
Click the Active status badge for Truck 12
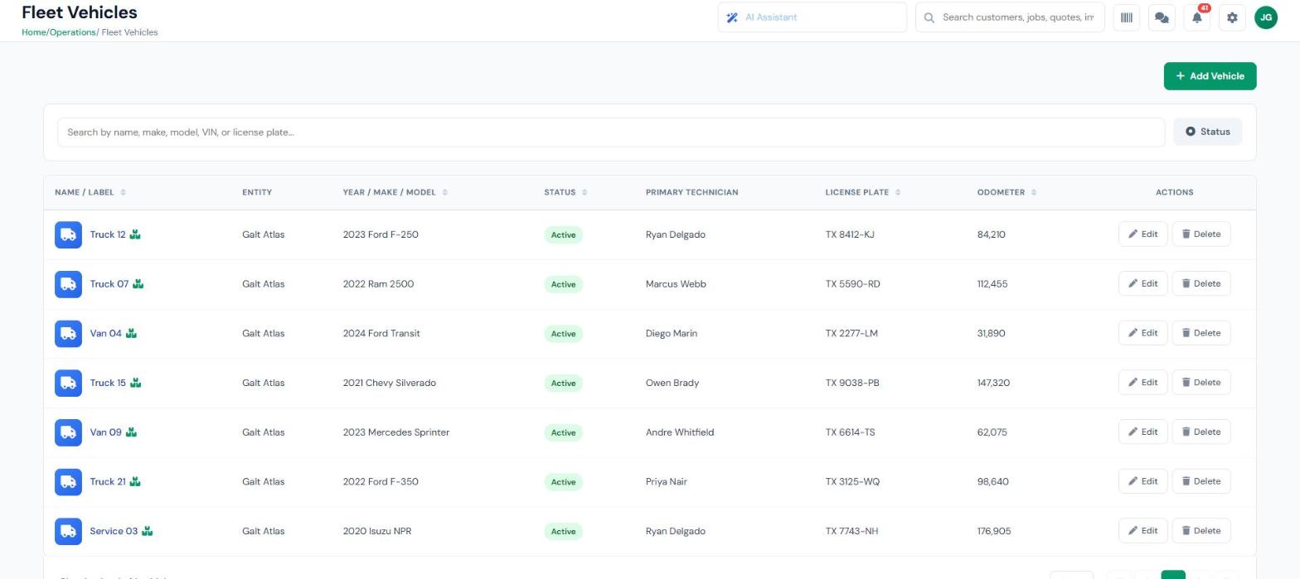coord(563,234)
